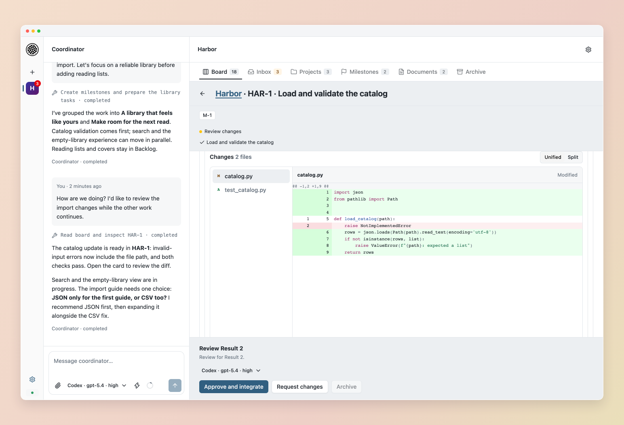
Task: Click wrench icon beside Create milestones step
Action: 55,93
